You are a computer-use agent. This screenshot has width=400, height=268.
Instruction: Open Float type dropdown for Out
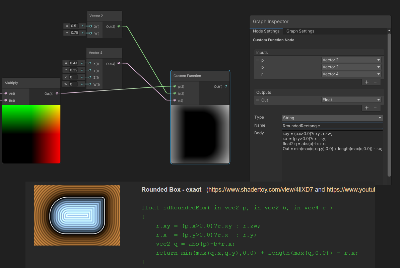coord(351,100)
